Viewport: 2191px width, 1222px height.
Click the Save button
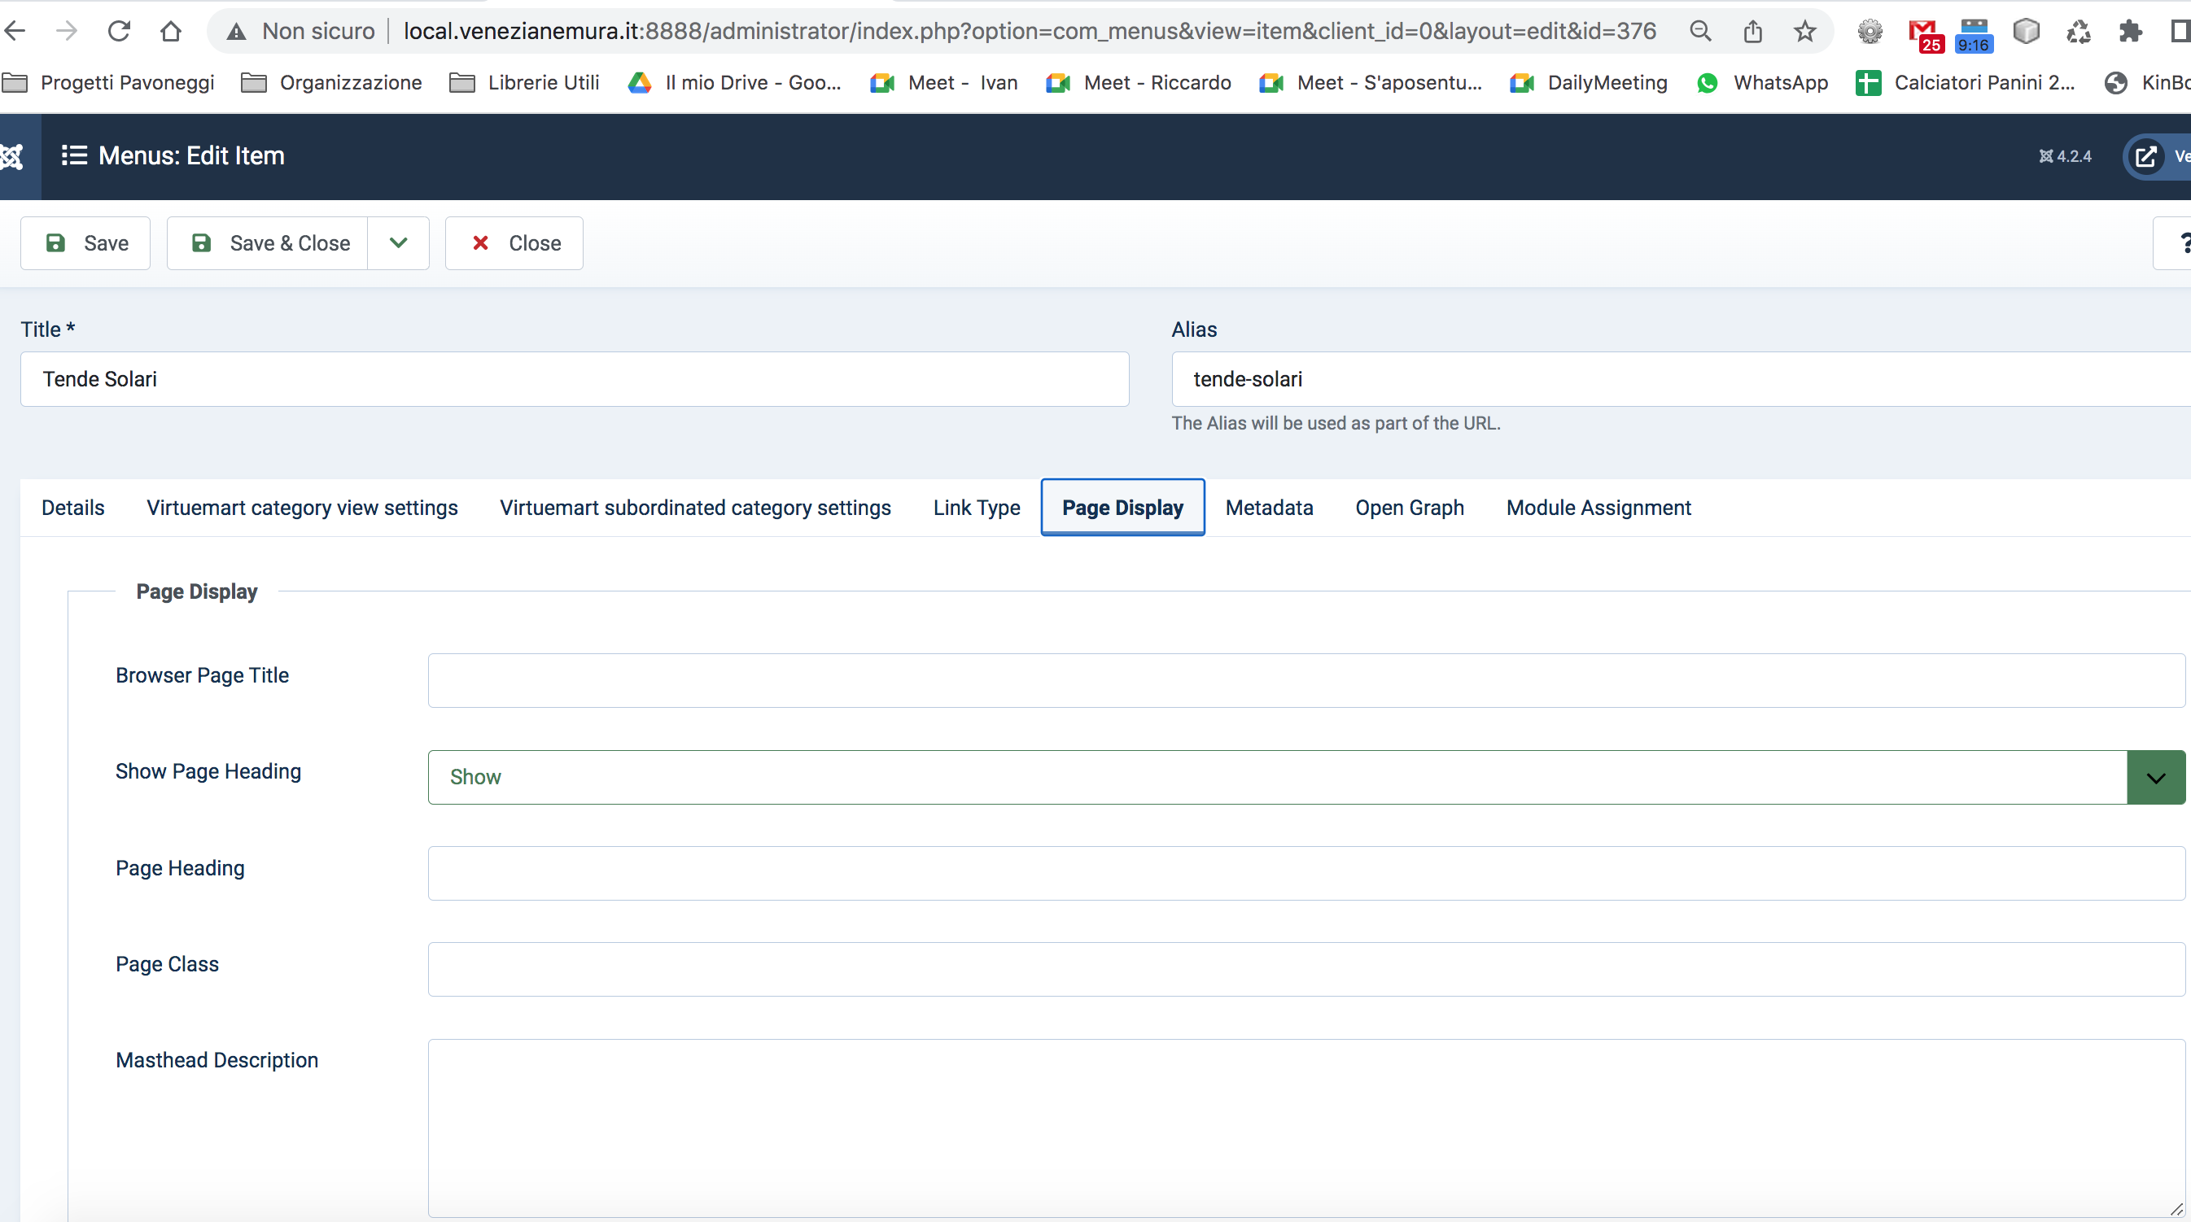point(86,243)
